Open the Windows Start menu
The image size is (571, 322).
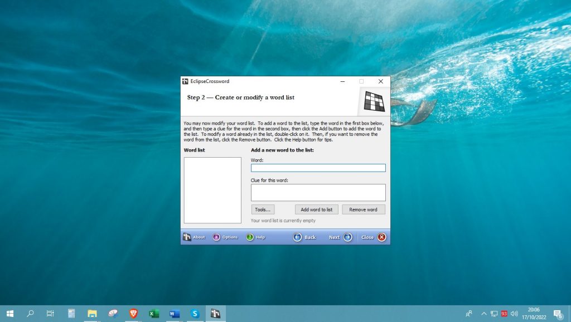(10, 314)
